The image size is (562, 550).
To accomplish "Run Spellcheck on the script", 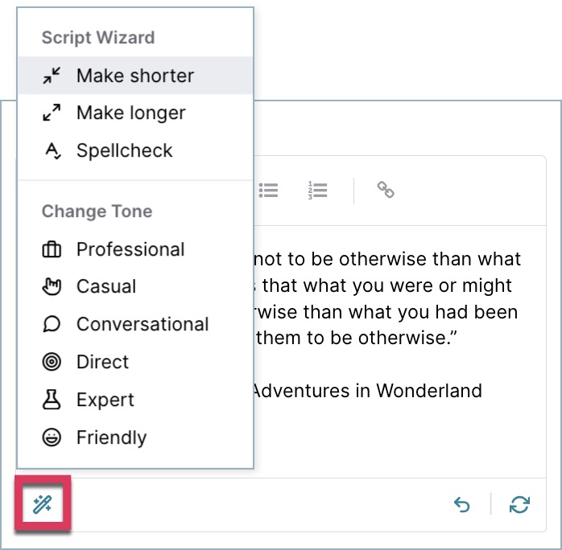I will (x=135, y=150).
